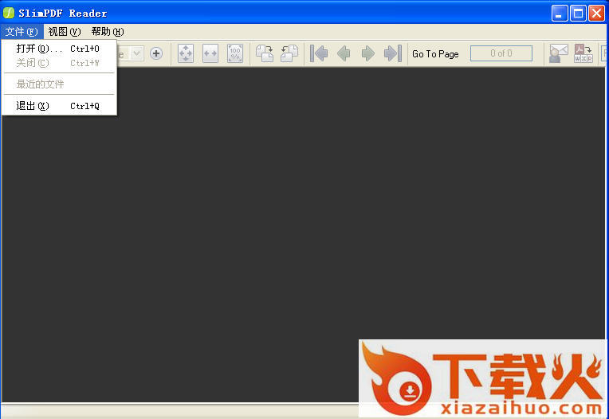
Task: Open the 帮助 (Help) menu
Action: pos(107,32)
